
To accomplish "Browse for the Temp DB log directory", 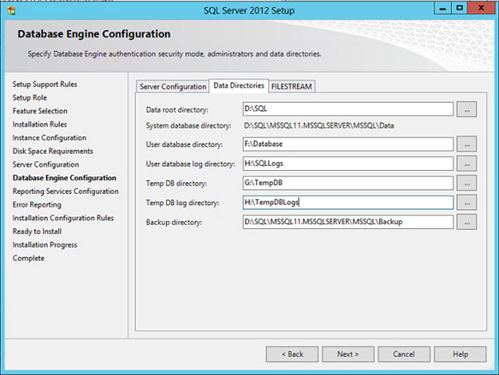I will (466, 202).
